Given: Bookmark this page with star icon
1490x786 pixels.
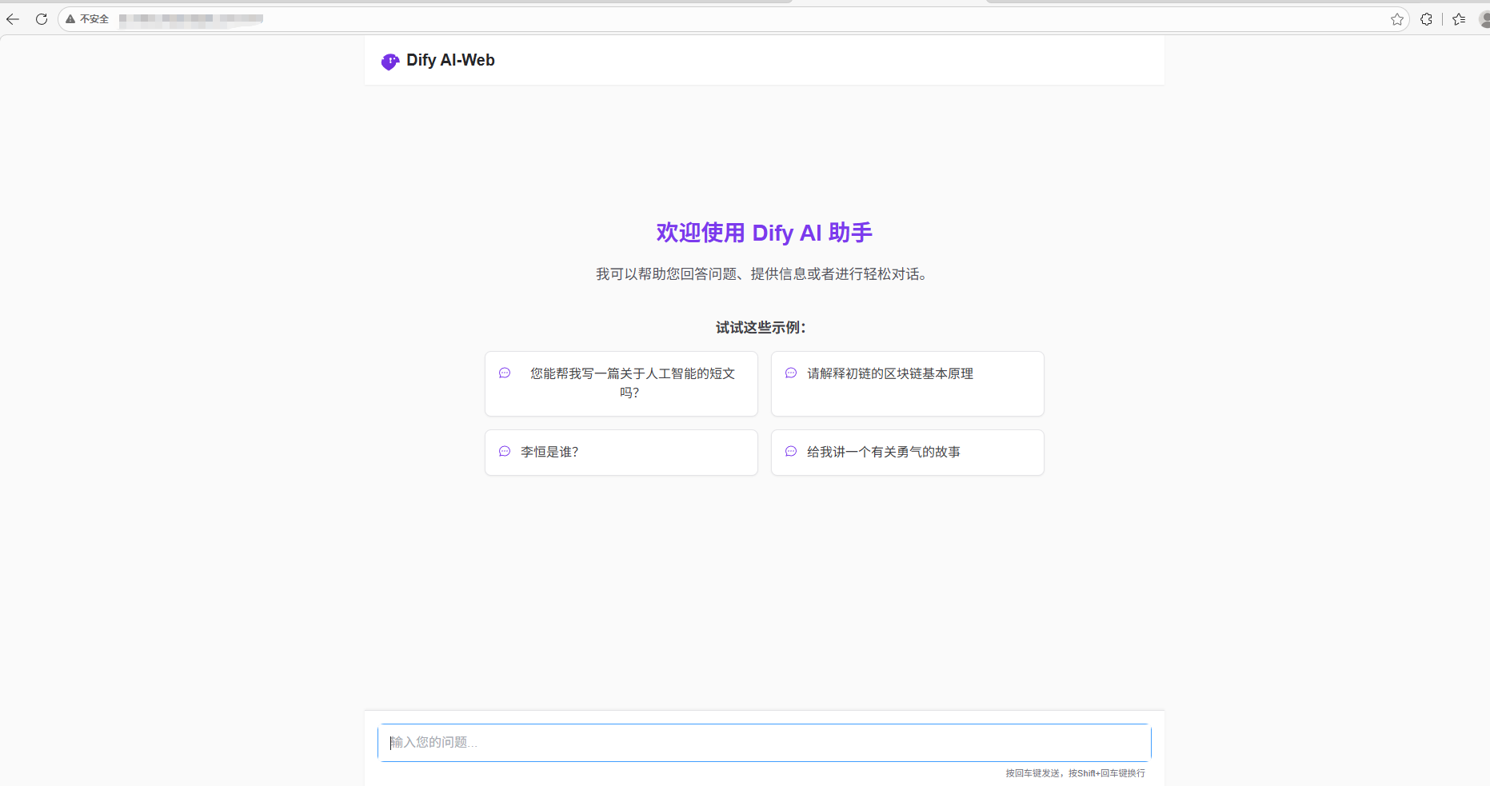Looking at the screenshot, I should tap(1397, 19).
